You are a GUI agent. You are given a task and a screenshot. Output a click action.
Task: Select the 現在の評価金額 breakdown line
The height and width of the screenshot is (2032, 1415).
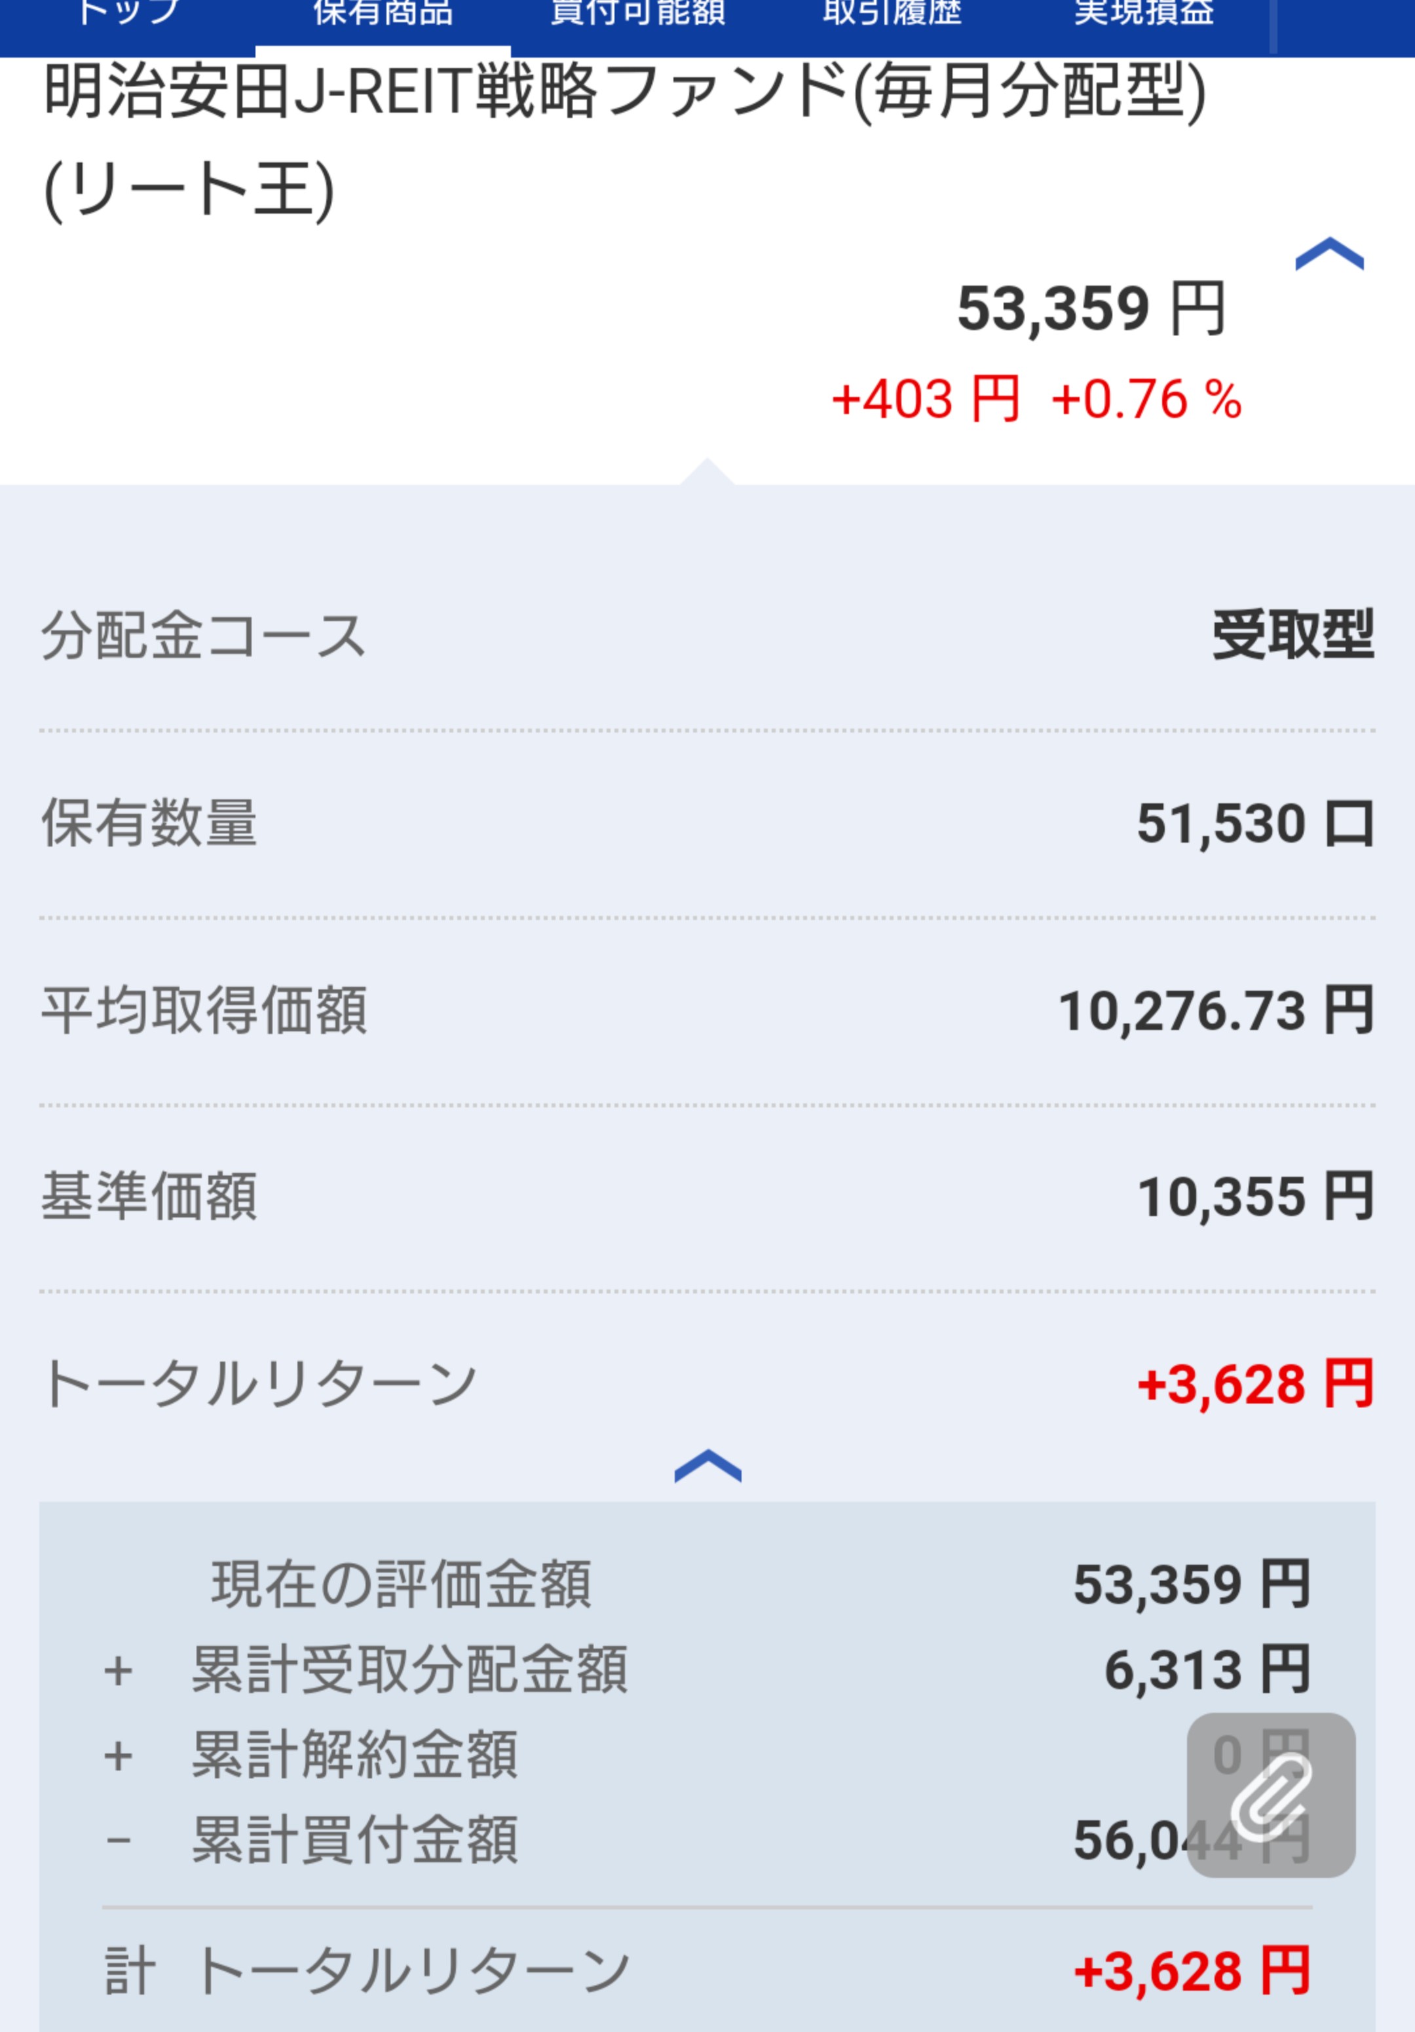[401, 1584]
